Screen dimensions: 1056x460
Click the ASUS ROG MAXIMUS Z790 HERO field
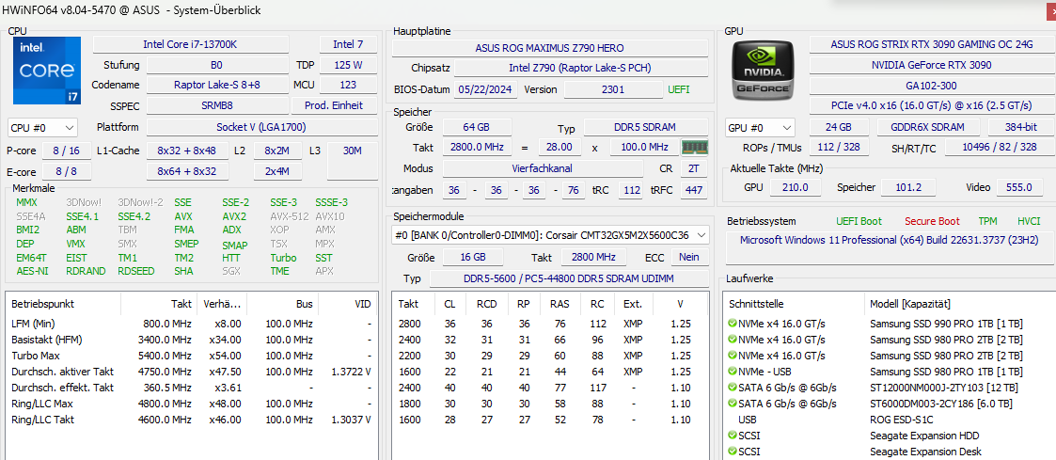[549, 48]
